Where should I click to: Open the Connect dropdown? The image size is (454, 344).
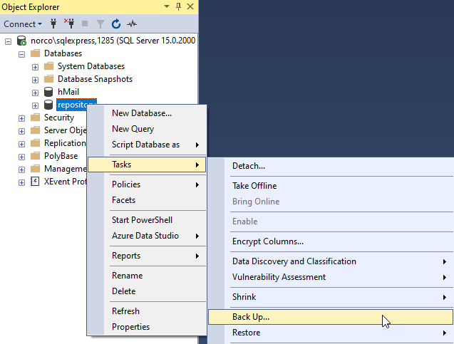[23, 24]
